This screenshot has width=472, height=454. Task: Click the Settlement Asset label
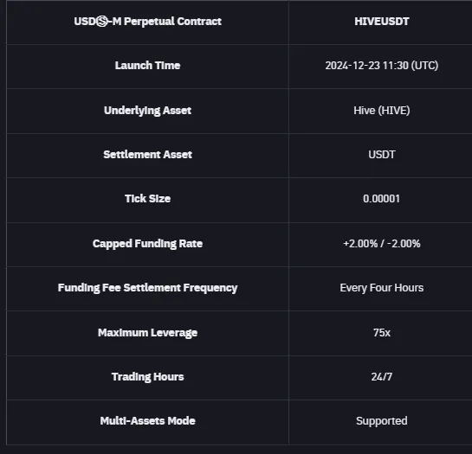pyautogui.click(x=147, y=154)
